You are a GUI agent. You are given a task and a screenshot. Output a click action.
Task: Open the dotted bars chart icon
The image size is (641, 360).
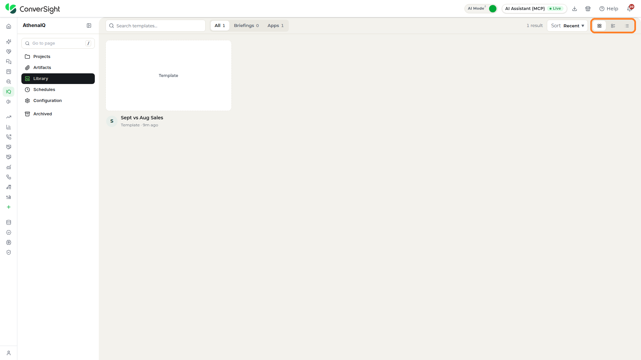point(9,197)
